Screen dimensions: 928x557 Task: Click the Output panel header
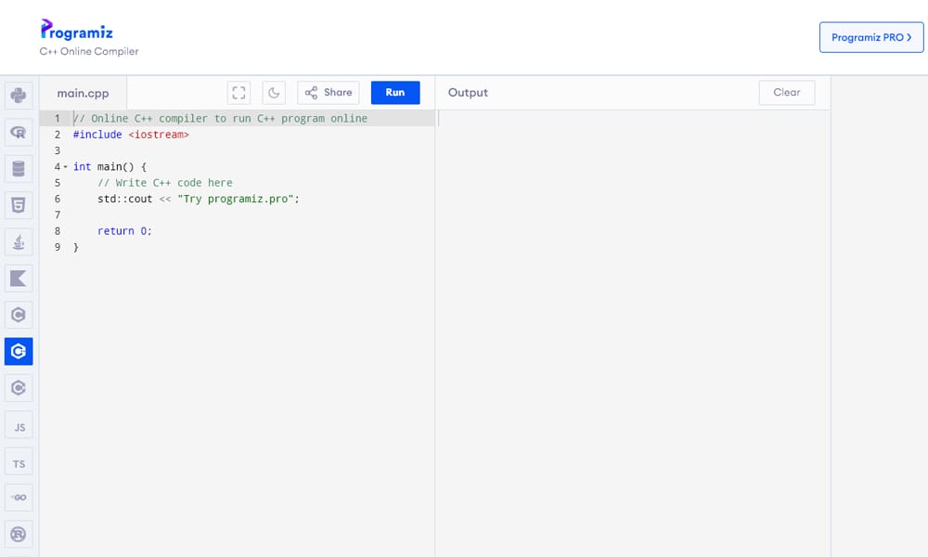click(x=468, y=92)
